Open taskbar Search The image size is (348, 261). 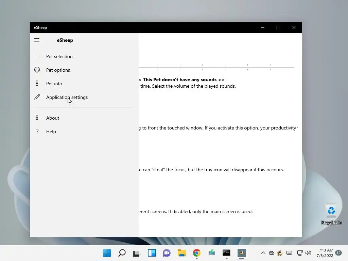(x=122, y=253)
